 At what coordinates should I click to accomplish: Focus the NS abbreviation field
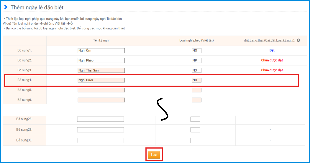point(196,70)
